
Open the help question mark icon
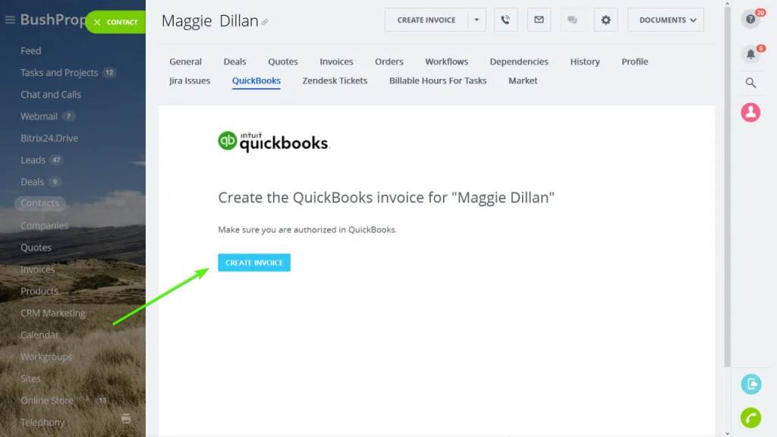(750, 19)
